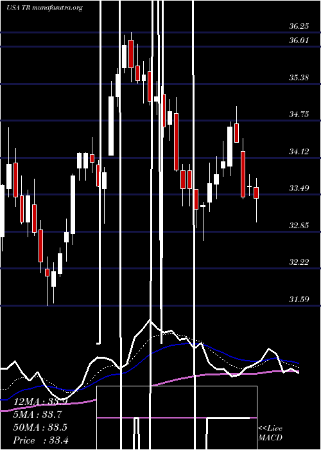Click the 34.12 price level label
The width and height of the screenshot is (321, 450).
click(299, 151)
